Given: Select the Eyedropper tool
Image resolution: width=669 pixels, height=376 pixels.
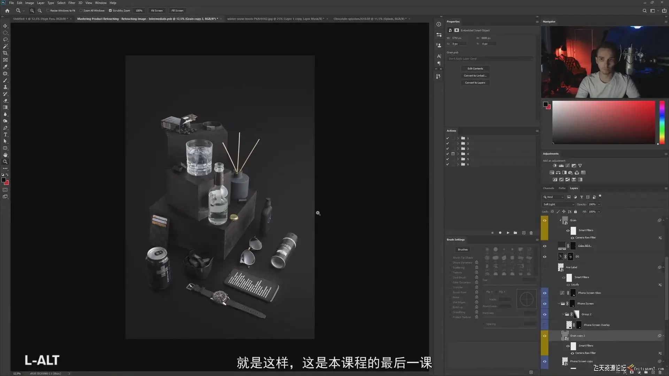Looking at the screenshot, I should click(5, 66).
